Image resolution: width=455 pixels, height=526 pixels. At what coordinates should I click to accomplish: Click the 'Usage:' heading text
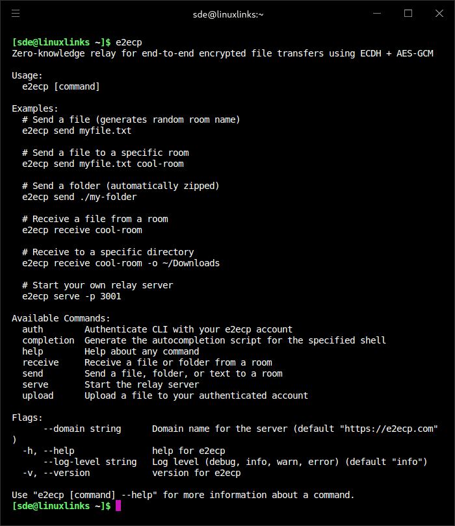27,75
